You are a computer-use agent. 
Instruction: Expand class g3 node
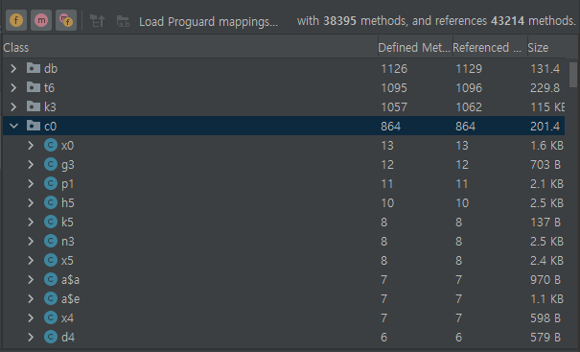click(31, 164)
